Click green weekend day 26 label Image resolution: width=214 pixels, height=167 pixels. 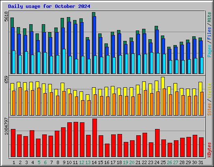(169, 162)
